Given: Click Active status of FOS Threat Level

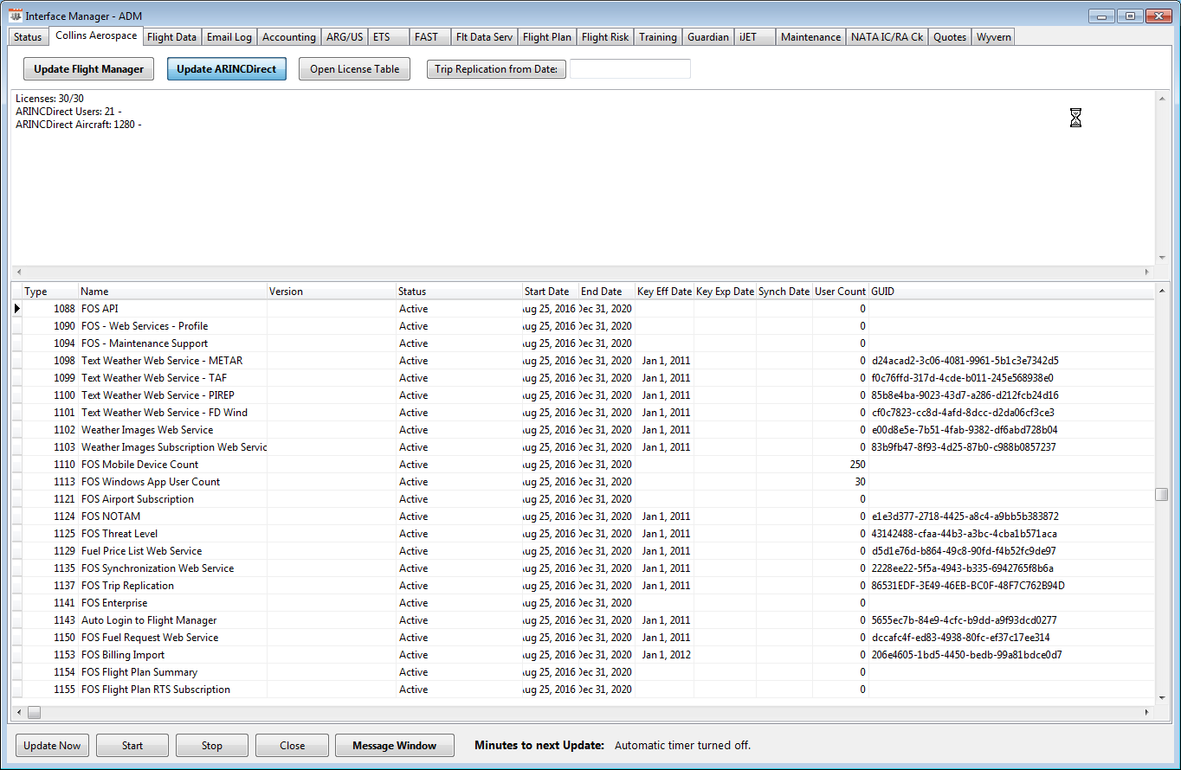Looking at the screenshot, I should click(460, 534).
